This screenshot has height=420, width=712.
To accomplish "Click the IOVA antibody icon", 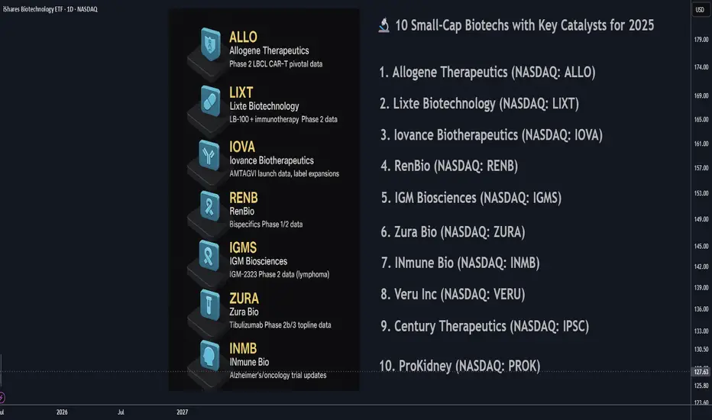I will click(x=209, y=155).
